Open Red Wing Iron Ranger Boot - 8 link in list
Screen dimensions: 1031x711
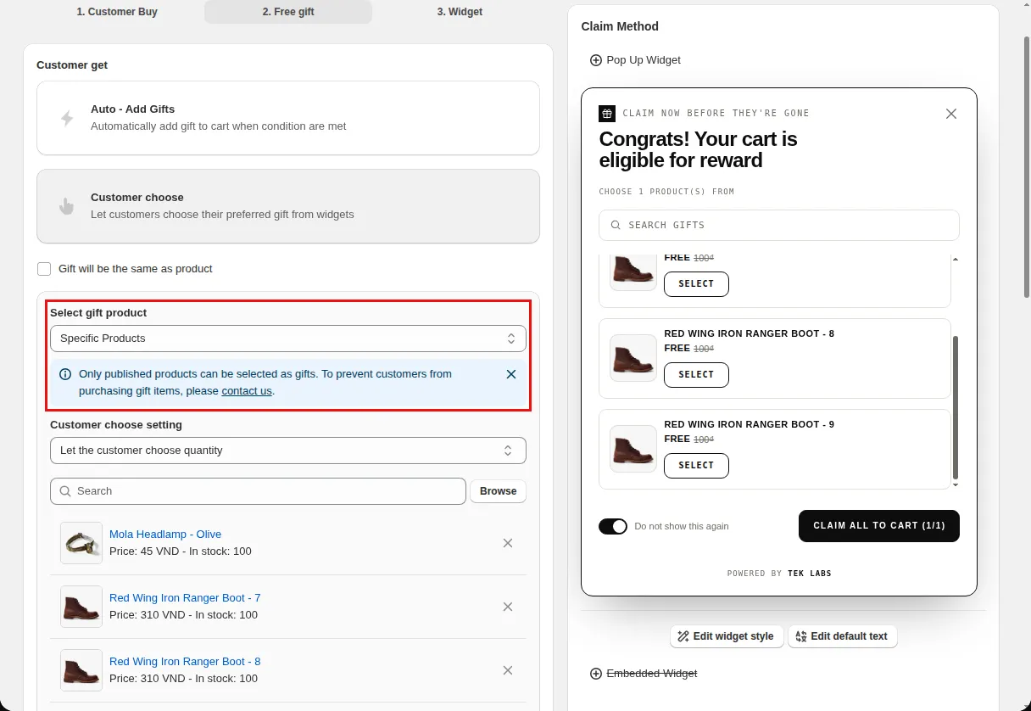point(185,662)
